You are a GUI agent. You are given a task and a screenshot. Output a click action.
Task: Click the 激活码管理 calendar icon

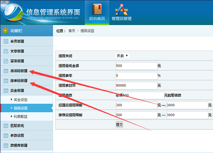click(6, 71)
